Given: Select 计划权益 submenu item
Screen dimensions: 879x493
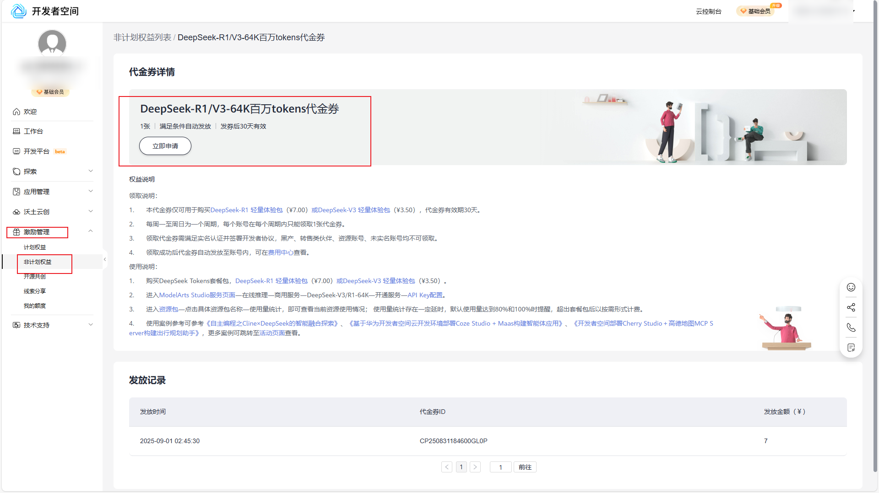Looking at the screenshot, I should 35,247.
